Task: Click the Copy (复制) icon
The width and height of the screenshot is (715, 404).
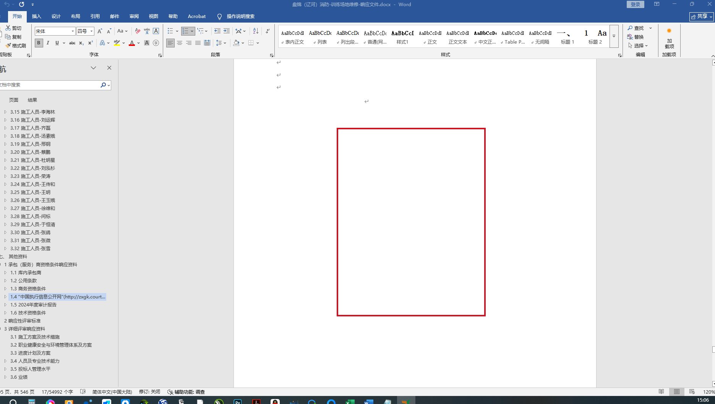Action: coord(8,37)
